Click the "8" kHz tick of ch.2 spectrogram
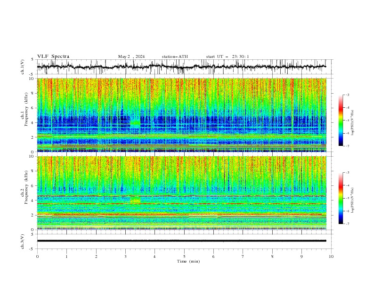 pos(33,171)
